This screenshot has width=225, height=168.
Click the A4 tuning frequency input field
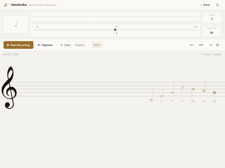[x=202, y=45]
